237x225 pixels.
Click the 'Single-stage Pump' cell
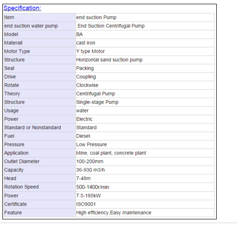pos(145,102)
